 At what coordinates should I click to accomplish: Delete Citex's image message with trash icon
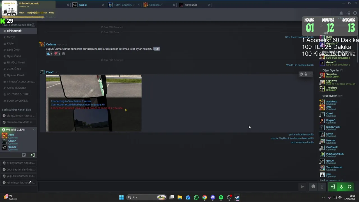click(x=306, y=74)
